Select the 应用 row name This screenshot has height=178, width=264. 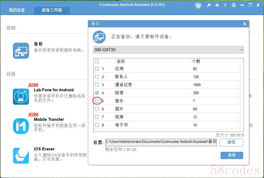pyautogui.click(x=119, y=68)
